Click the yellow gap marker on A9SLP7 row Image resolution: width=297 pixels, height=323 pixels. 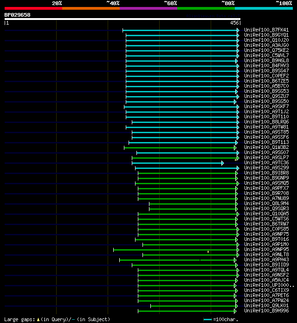pos(235,160)
